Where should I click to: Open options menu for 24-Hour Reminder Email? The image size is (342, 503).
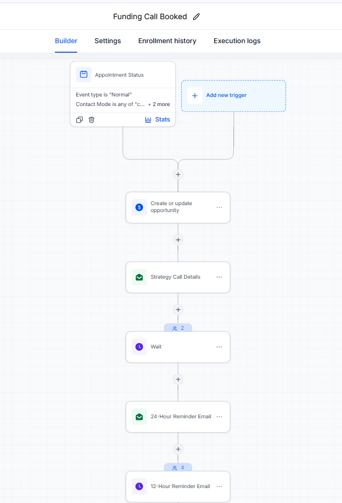219,417
